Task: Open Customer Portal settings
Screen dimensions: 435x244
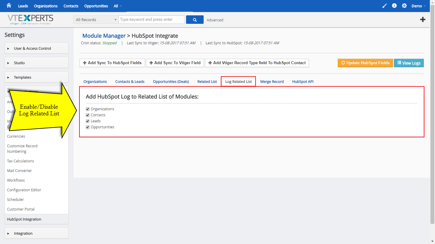Action: [21, 209]
